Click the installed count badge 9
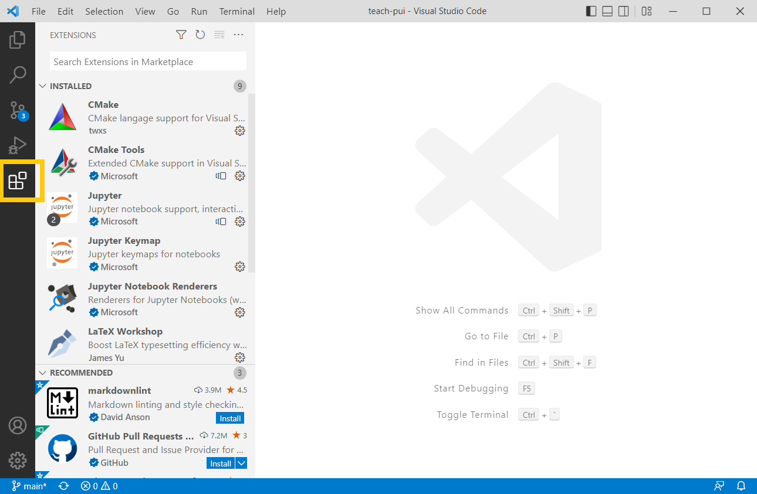The height and width of the screenshot is (494, 757). tap(239, 86)
